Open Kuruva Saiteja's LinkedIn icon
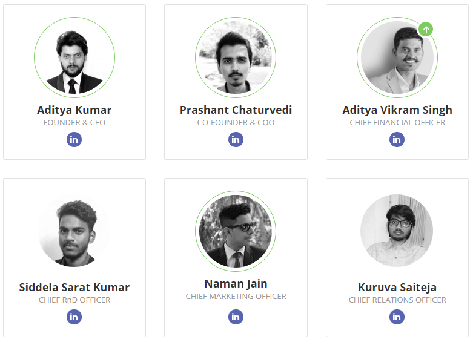 click(x=397, y=317)
